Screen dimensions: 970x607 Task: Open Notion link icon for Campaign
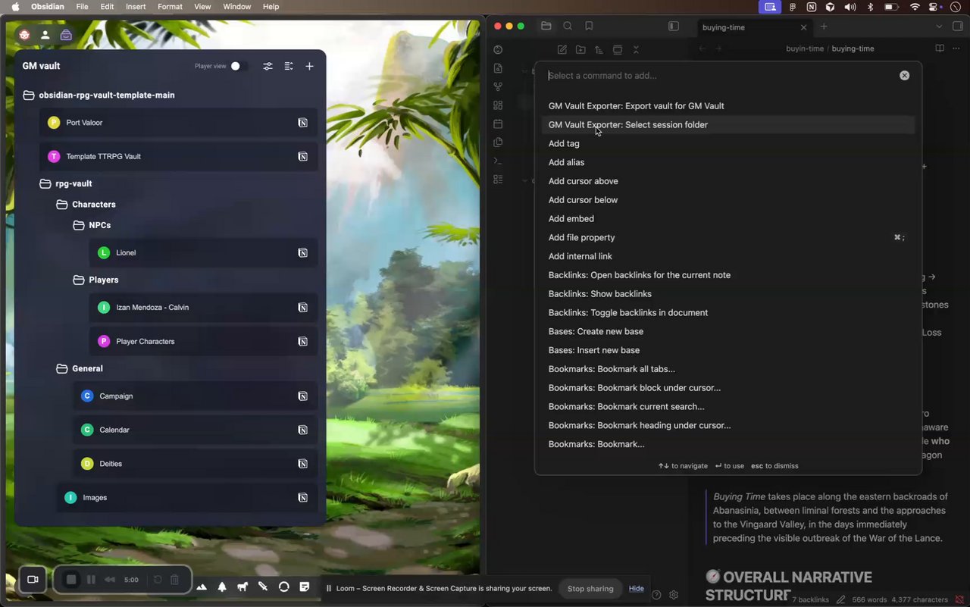click(302, 396)
